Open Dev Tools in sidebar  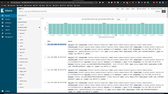coord(8,33)
